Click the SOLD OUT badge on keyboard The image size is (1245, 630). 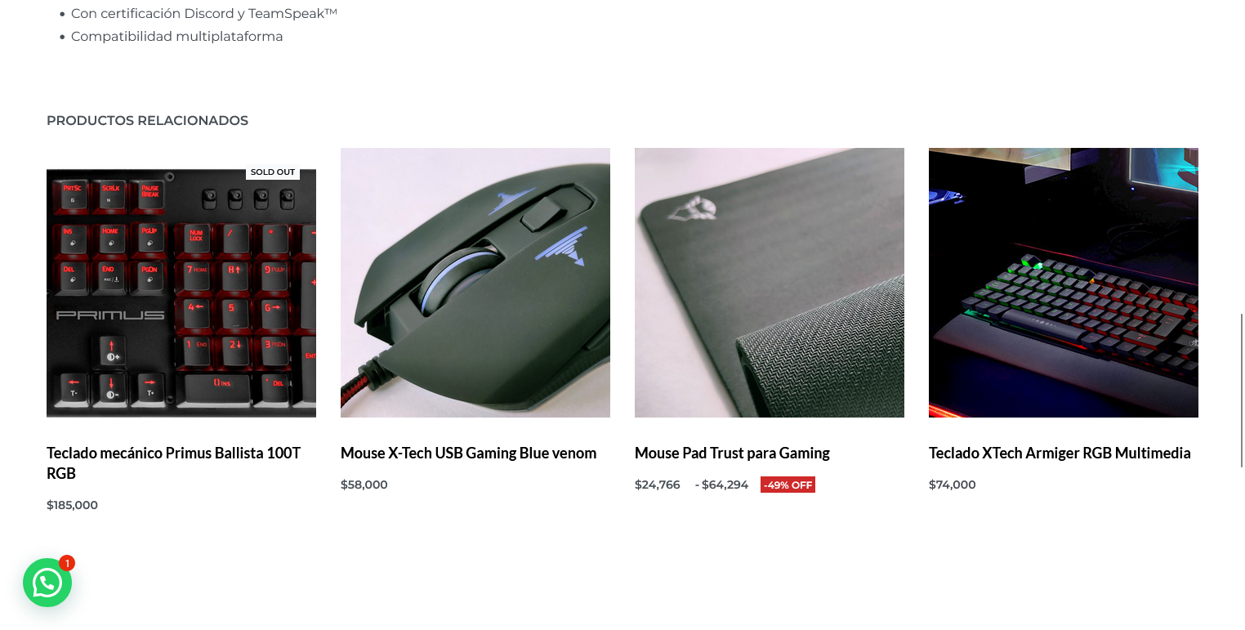click(273, 172)
